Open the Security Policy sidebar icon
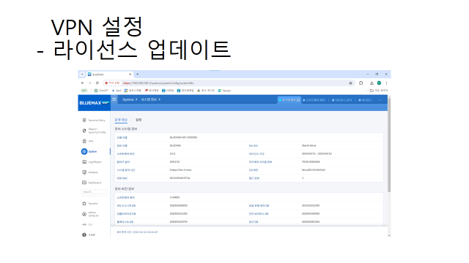 (x=84, y=120)
